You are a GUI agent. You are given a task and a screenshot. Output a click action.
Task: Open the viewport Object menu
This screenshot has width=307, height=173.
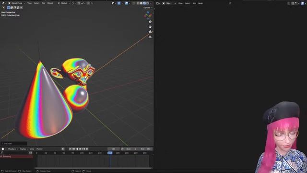pyautogui.click(x=50, y=3)
